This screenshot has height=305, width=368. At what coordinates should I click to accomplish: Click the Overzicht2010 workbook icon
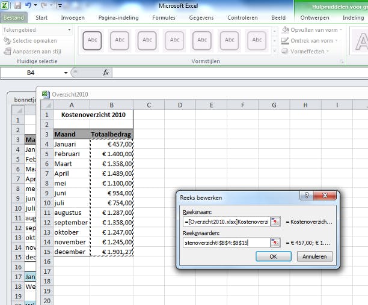click(46, 94)
